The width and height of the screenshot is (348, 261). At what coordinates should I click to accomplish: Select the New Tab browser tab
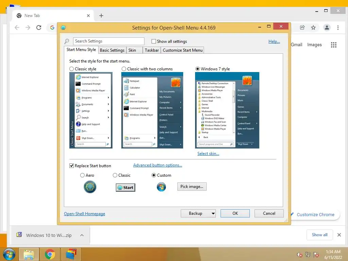coord(52,16)
